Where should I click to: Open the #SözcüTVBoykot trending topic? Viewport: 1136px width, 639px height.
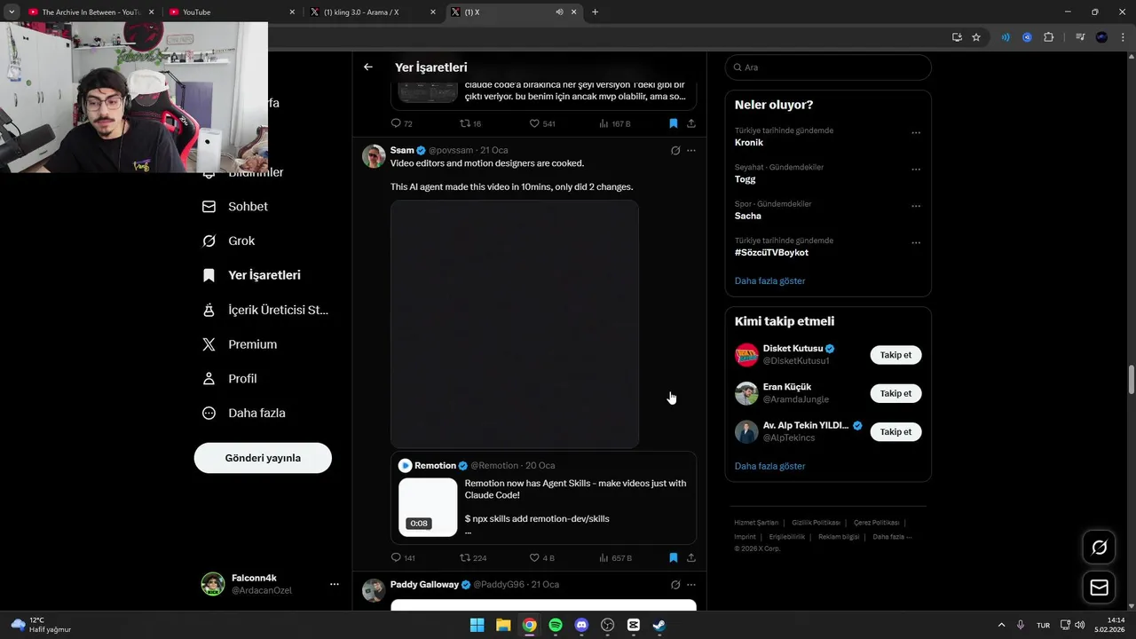coord(771,253)
